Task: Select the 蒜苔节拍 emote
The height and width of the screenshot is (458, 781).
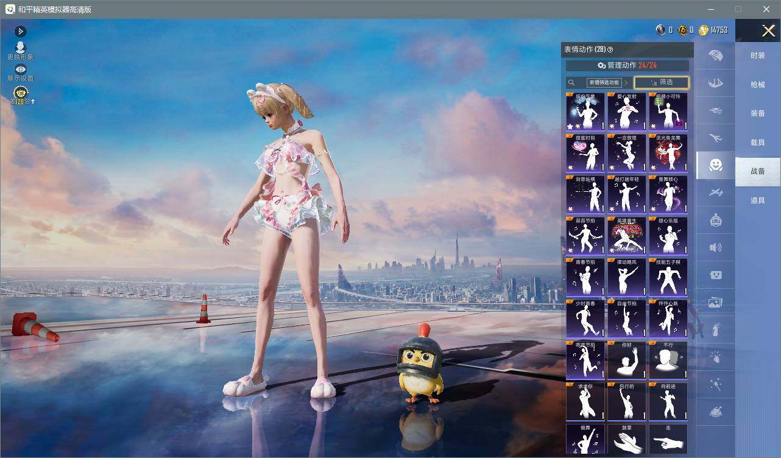Action: [585, 235]
